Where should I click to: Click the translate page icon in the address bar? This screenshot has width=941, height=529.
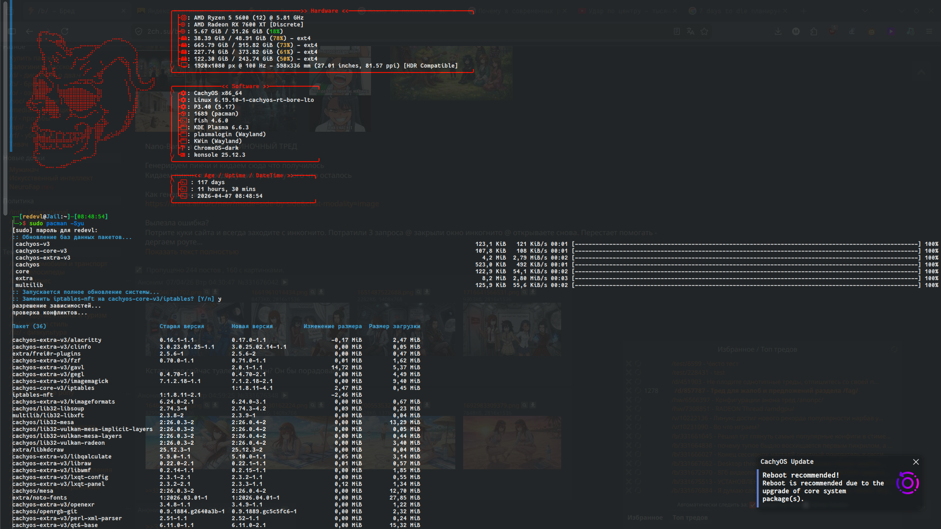pos(691,31)
